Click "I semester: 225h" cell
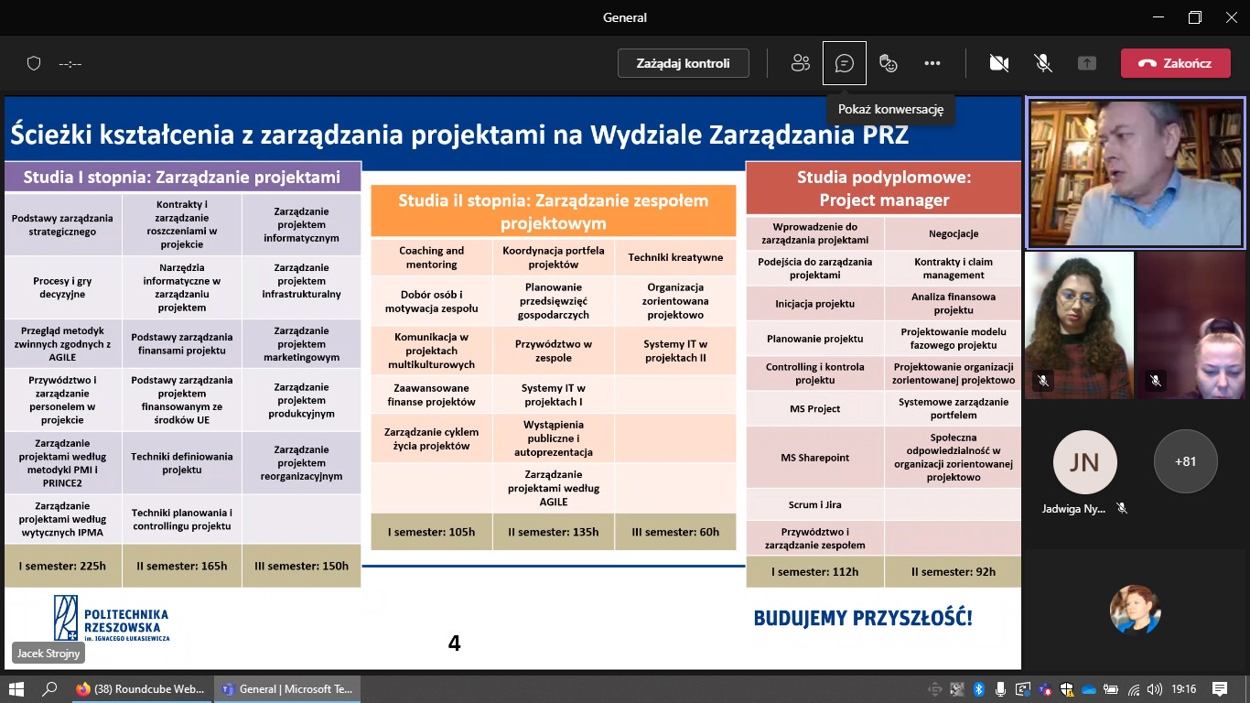 click(x=62, y=566)
